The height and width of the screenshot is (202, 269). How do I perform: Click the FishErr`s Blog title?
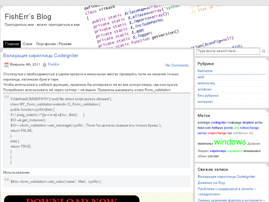(x=28, y=17)
